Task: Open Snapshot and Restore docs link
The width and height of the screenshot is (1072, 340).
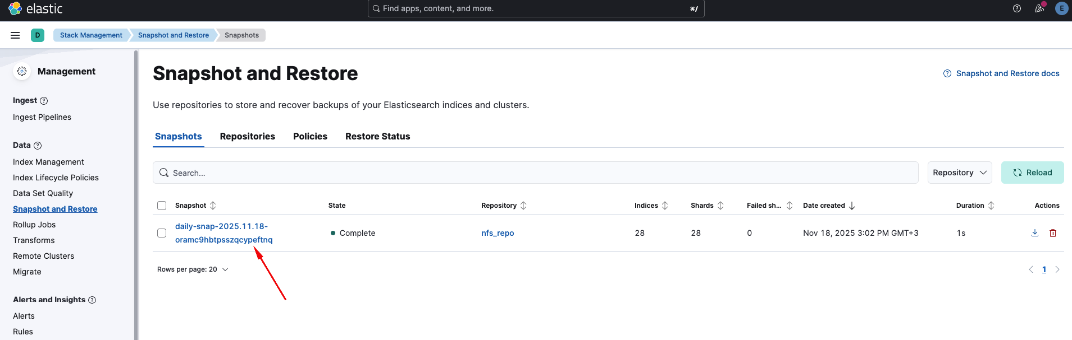Action: (x=1007, y=73)
